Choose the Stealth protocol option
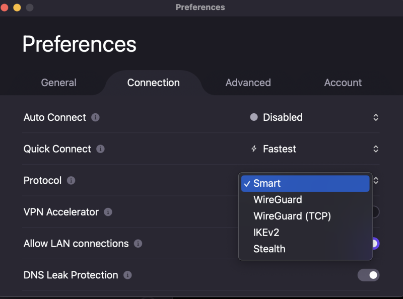Screen dimensions: 403x299 [305, 249]
